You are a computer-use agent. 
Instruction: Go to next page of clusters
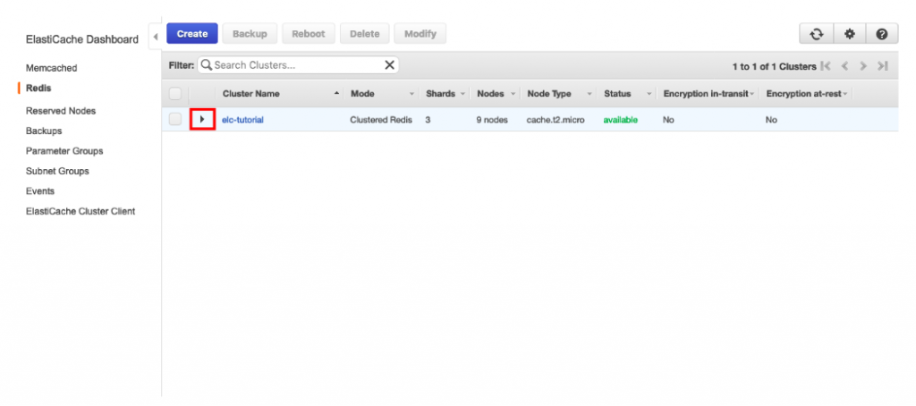tap(863, 66)
